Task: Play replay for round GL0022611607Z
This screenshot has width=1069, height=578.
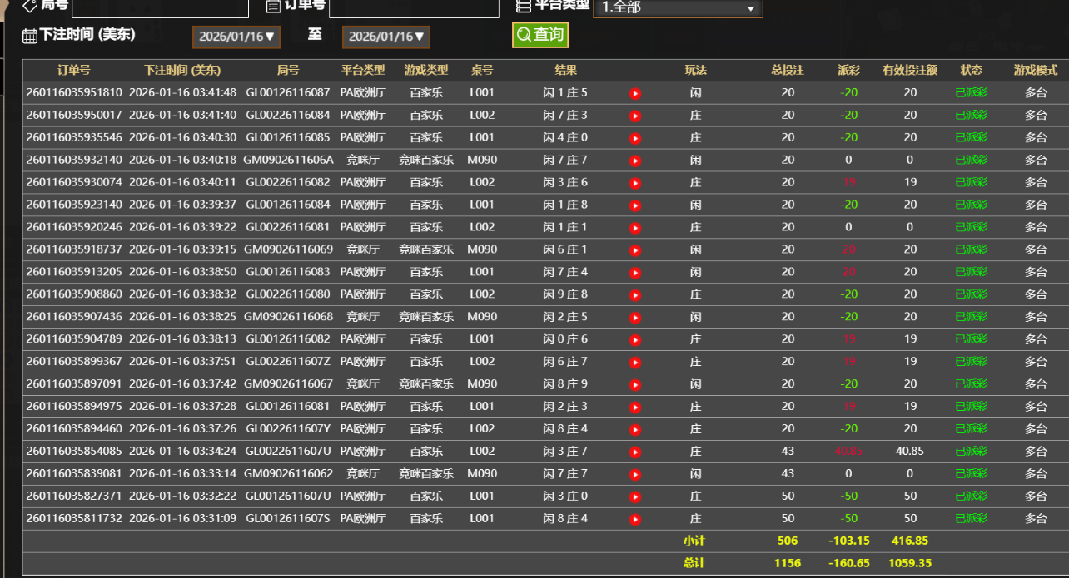Action: tap(635, 363)
